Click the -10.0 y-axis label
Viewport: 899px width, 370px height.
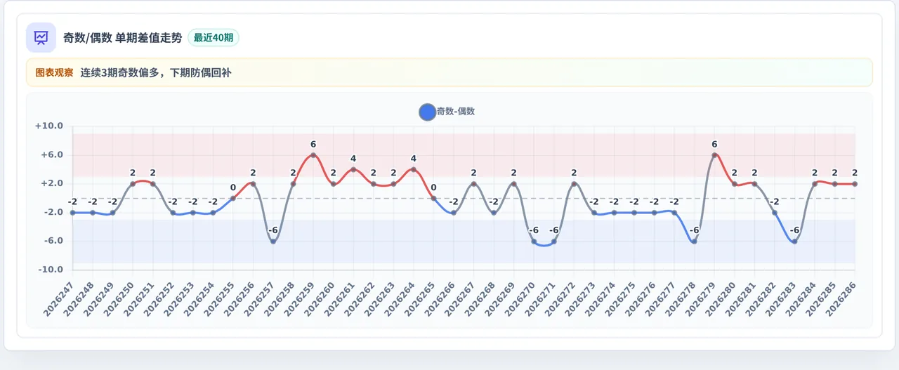[x=50, y=270]
